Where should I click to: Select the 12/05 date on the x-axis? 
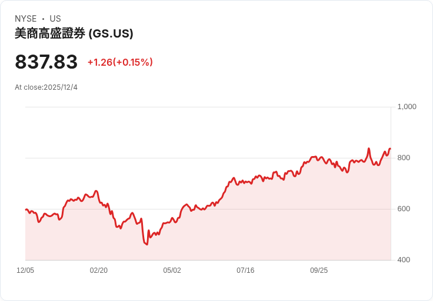point(25,270)
